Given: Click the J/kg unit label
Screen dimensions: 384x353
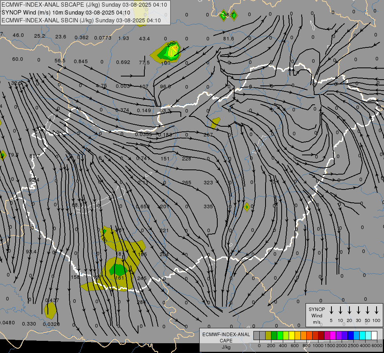Looking at the screenshot, I should tap(226, 347).
